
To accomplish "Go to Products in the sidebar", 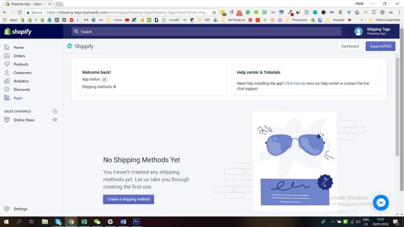I will coord(21,64).
